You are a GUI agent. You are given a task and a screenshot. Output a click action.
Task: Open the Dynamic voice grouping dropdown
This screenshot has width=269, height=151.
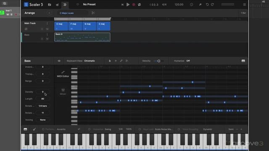[208, 129]
